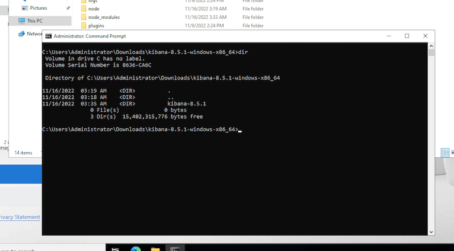Click the scroll down arrow in Command Prompt
Image resolution: width=454 pixels, height=251 pixels.
(431, 232)
